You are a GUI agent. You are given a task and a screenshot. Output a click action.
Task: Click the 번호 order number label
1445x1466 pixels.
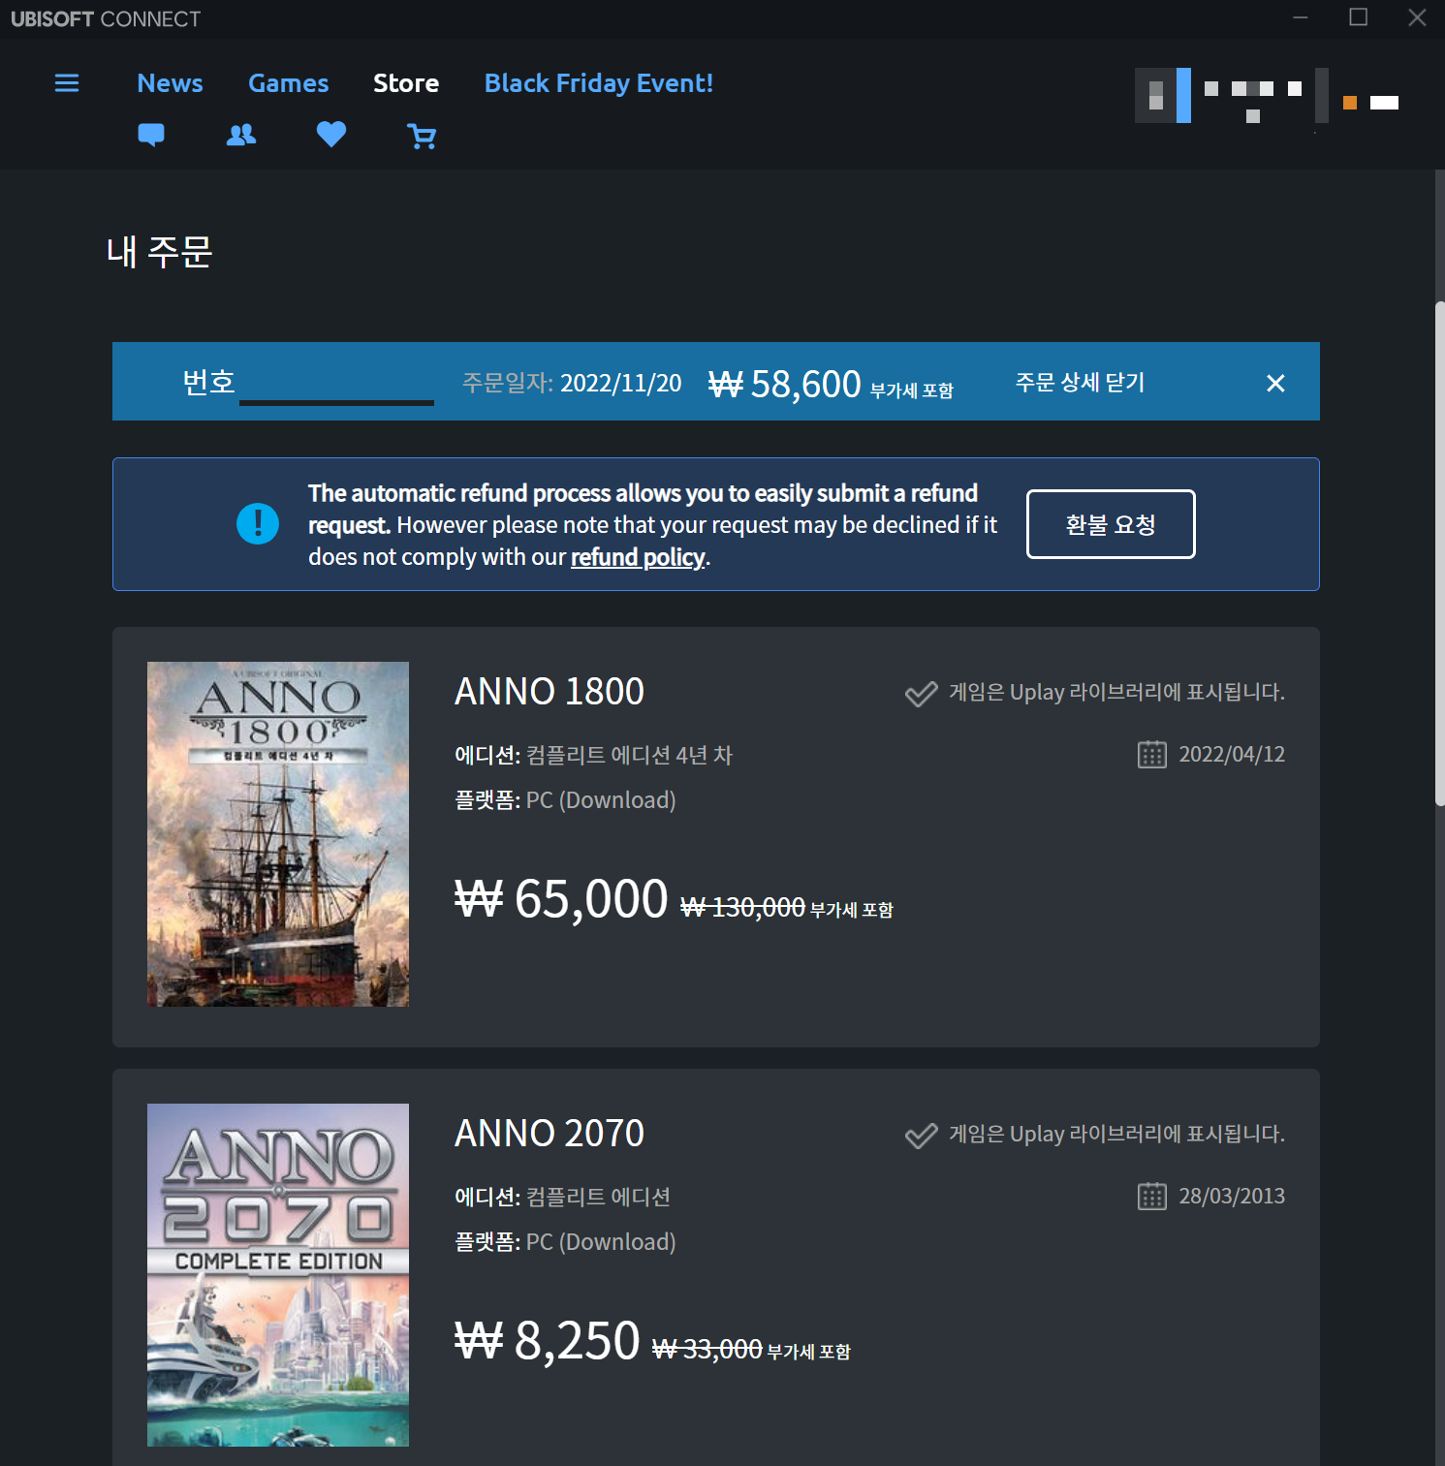(x=209, y=382)
